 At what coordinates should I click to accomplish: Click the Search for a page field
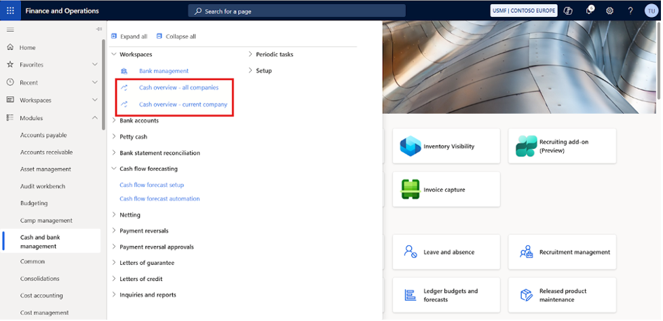[x=297, y=11]
